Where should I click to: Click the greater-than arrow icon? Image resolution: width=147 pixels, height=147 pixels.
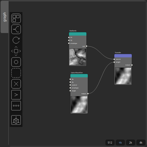point(16,95)
